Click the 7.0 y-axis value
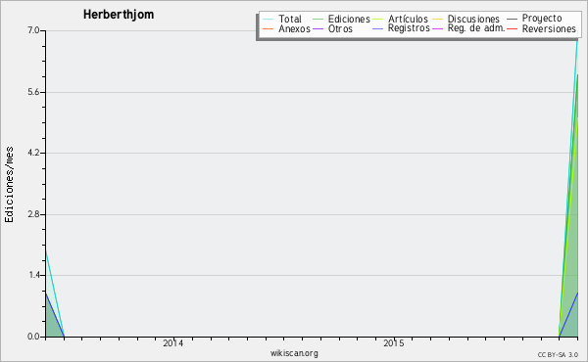 pyautogui.click(x=33, y=30)
